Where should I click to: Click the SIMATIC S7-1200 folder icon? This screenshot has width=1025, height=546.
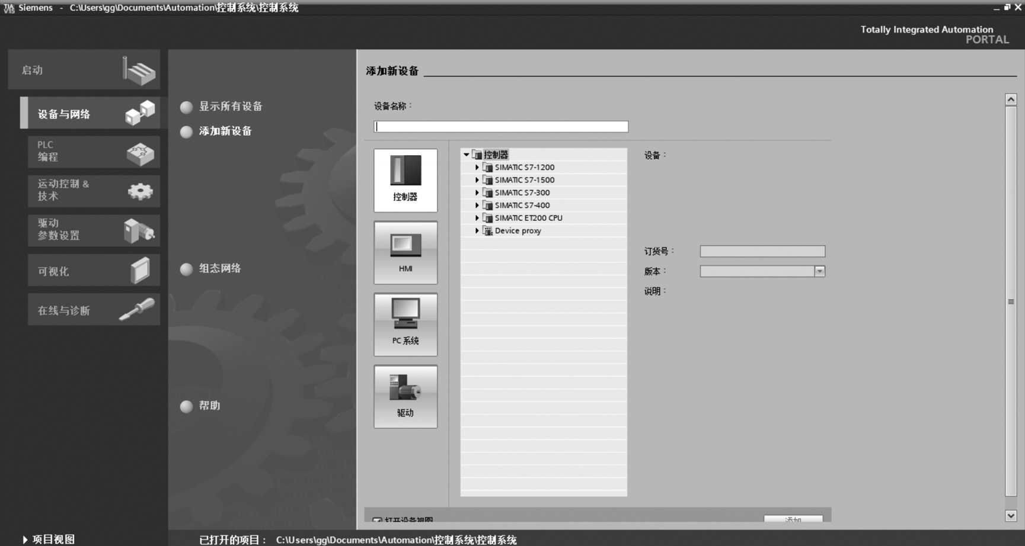[x=488, y=168]
